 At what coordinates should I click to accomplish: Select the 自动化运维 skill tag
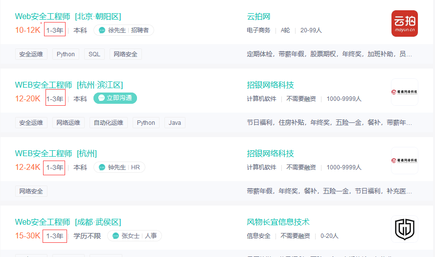point(108,123)
